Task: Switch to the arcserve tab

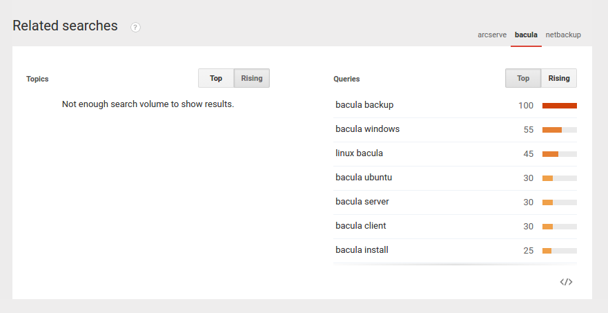Action: pos(492,35)
